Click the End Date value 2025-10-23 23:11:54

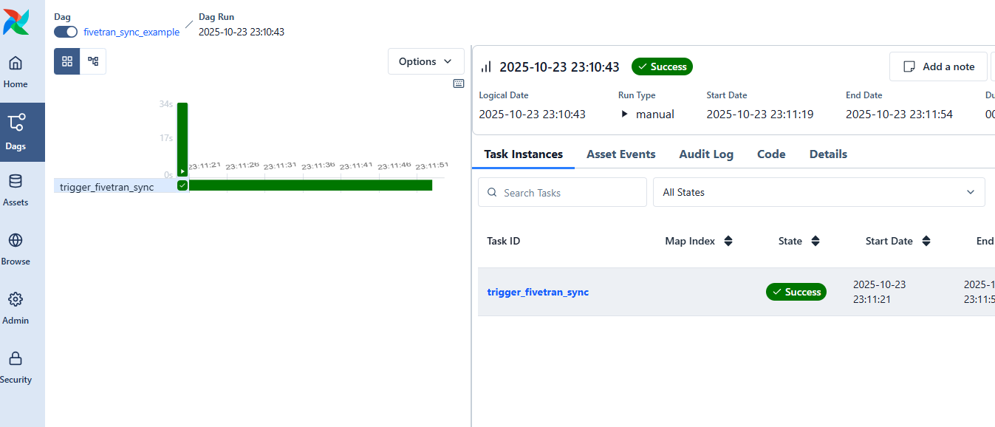[x=899, y=114]
